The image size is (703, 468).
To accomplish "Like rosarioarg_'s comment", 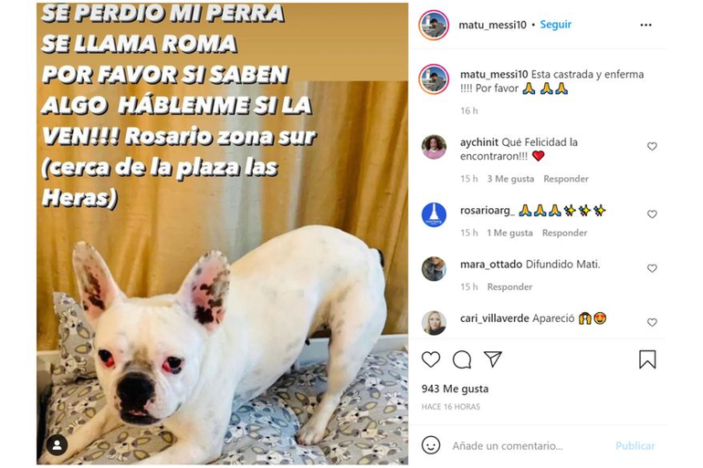I will click(x=652, y=214).
